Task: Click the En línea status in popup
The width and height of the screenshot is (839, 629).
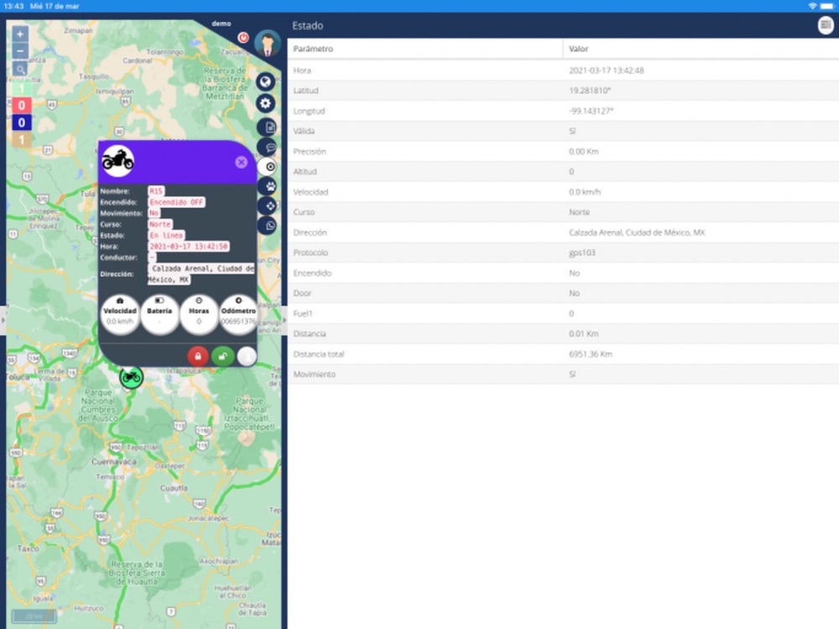Action: tap(166, 236)
